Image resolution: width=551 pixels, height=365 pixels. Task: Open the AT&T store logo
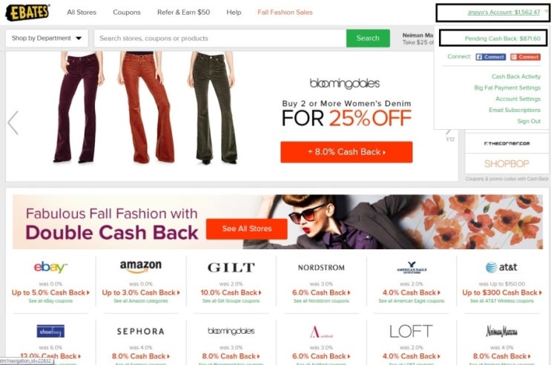(501, 267)
